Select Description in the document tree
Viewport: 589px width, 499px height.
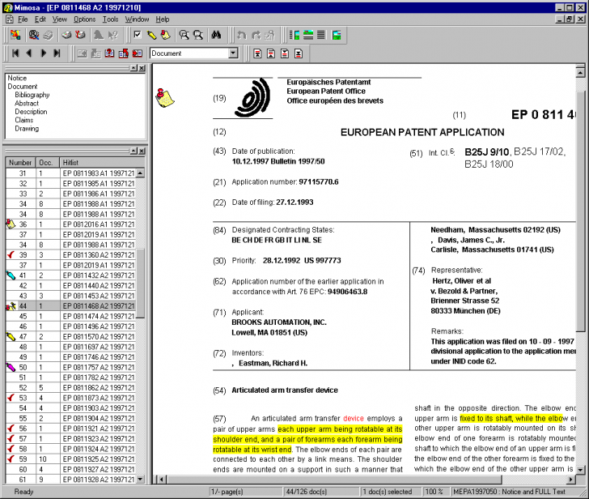(31, 112)
